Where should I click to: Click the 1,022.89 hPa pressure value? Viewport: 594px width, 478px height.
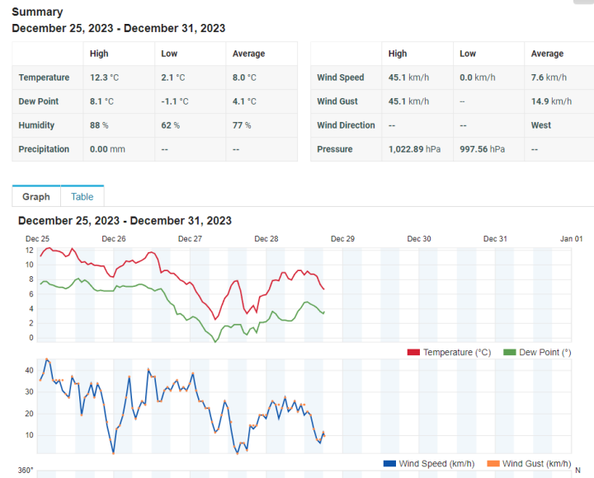[x=415, y=149]
